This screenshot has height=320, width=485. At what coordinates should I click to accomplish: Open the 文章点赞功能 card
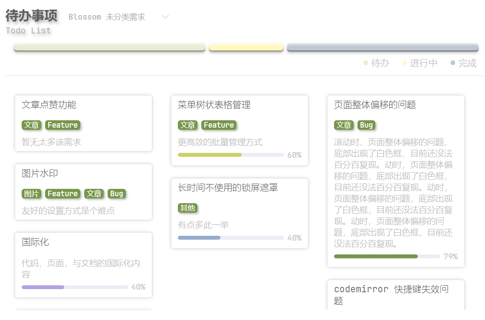(x=84, y=123)
